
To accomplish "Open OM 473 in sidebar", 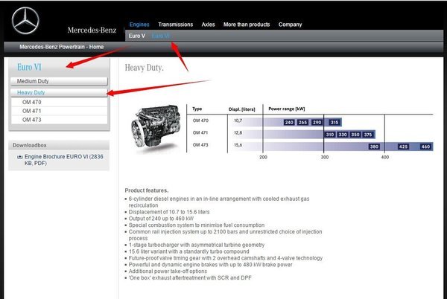I will 60,120.
